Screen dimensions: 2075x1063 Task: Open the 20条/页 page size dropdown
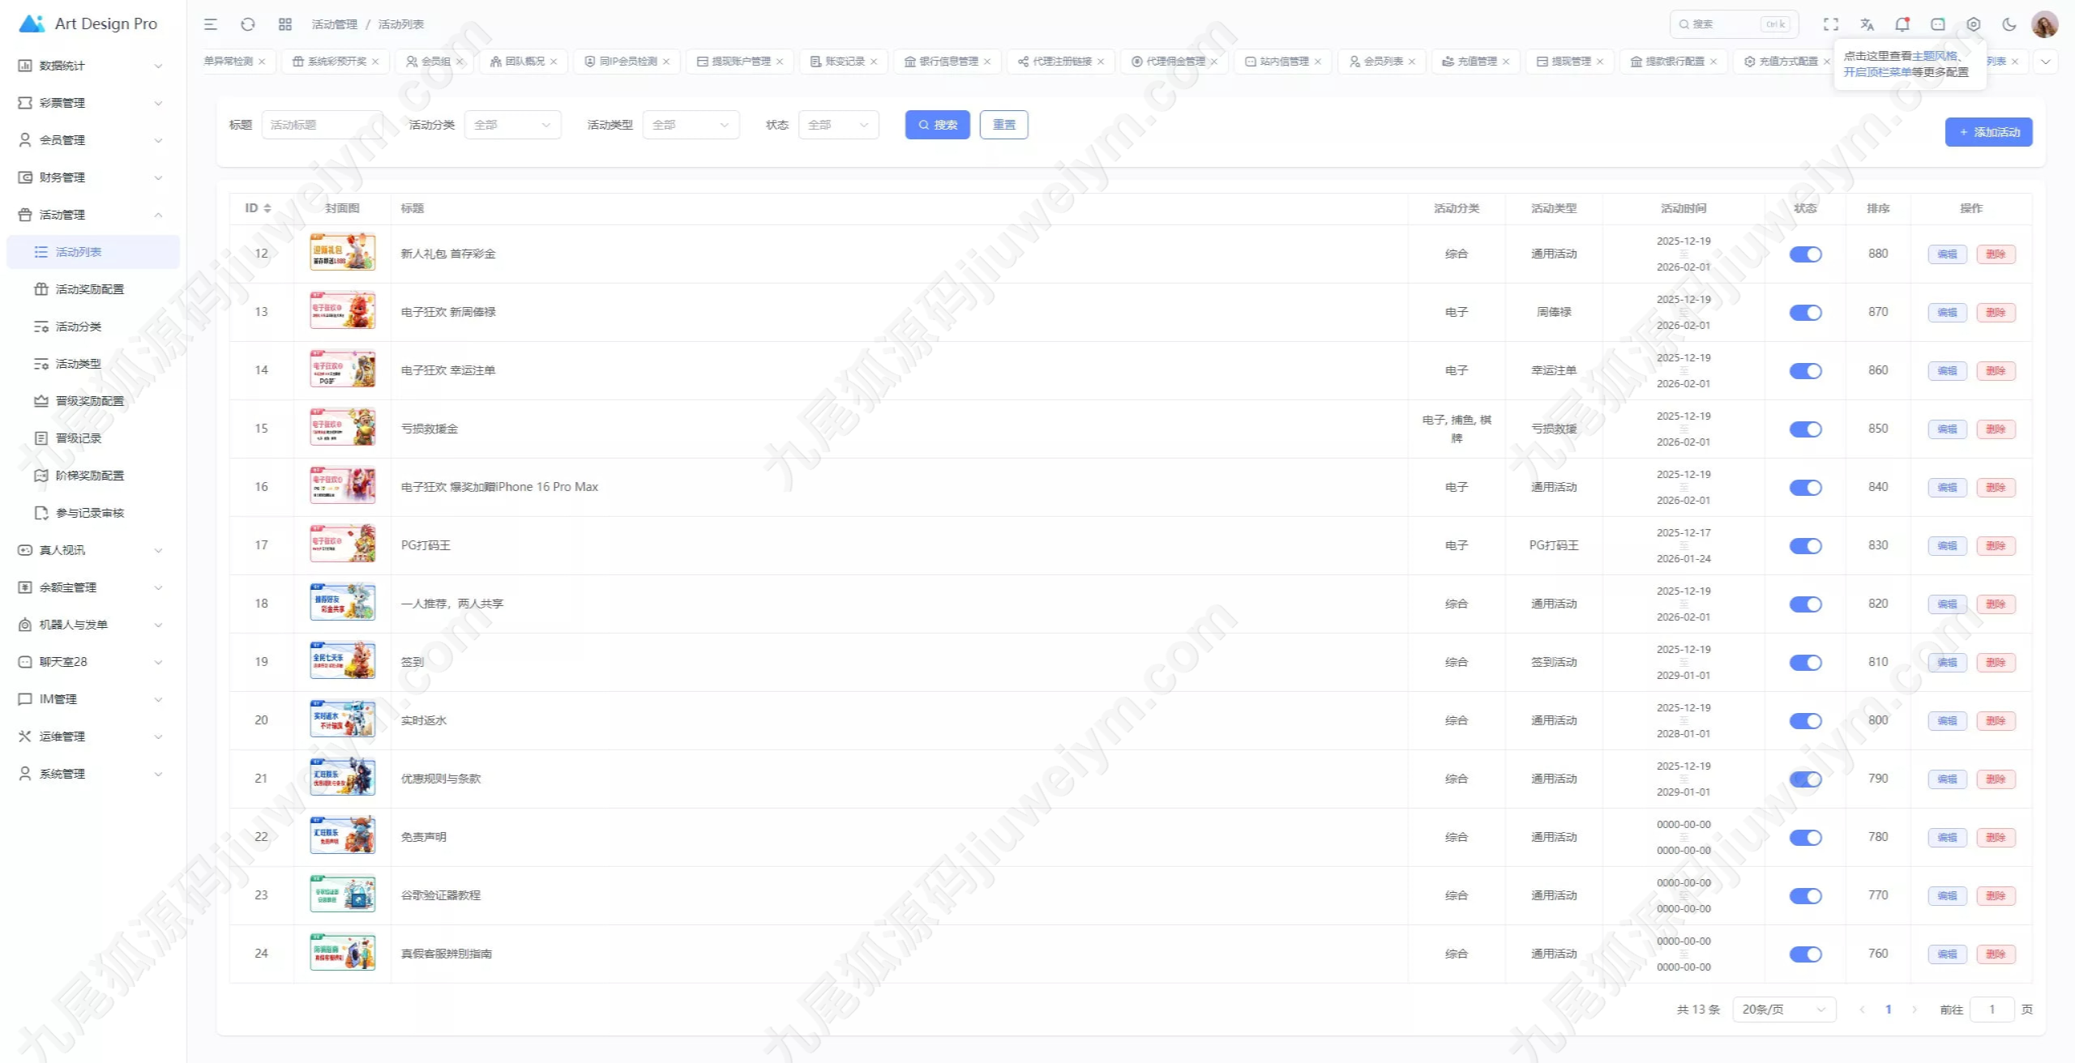click(x=1783, y=1010)
